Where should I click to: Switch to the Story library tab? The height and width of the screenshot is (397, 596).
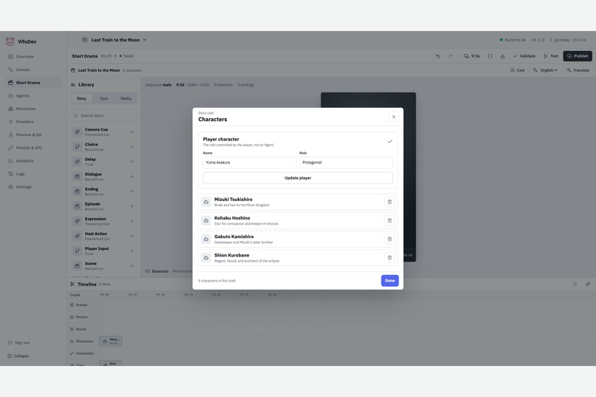click(x=81, y=98)
